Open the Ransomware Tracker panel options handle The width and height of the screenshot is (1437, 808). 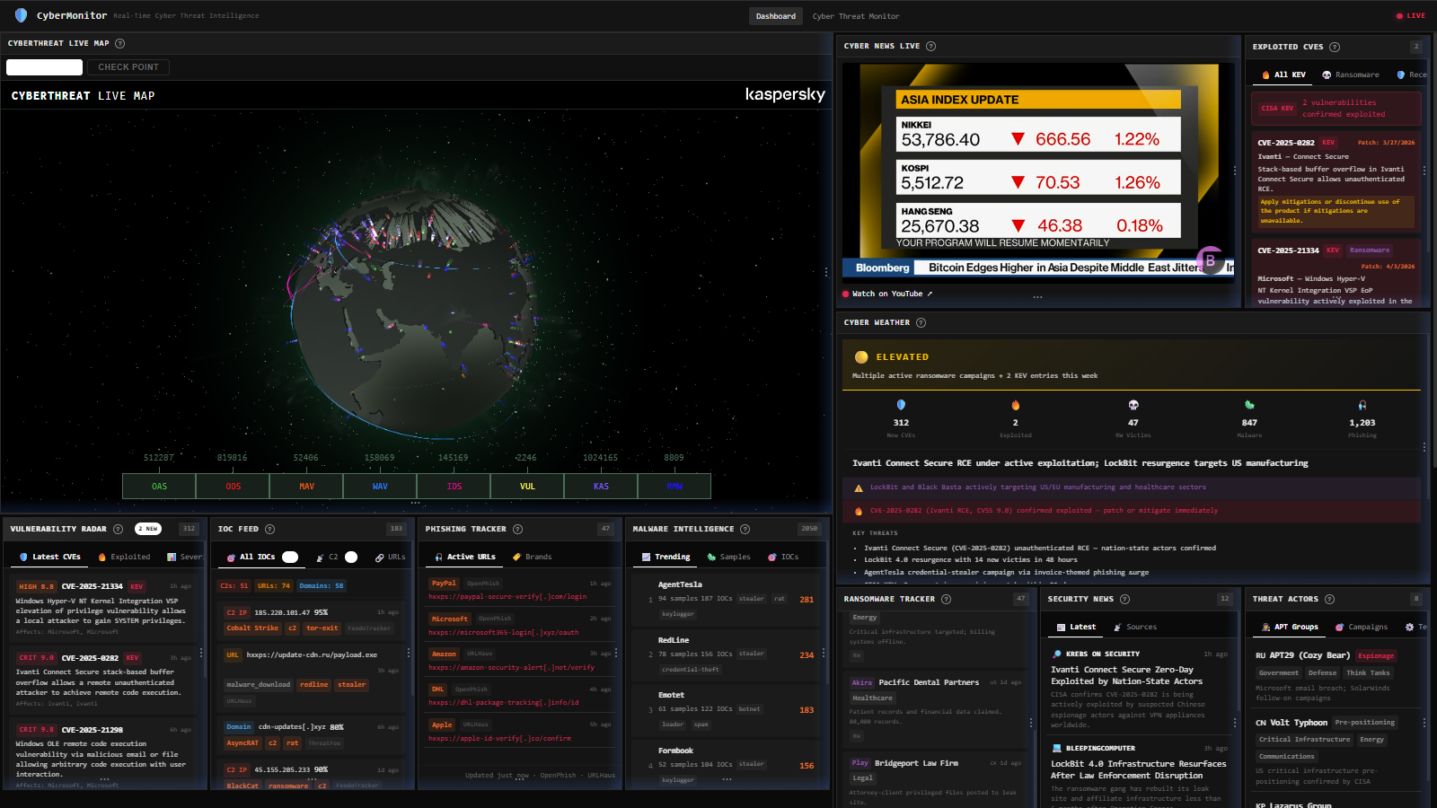(x=1030, y=722)
